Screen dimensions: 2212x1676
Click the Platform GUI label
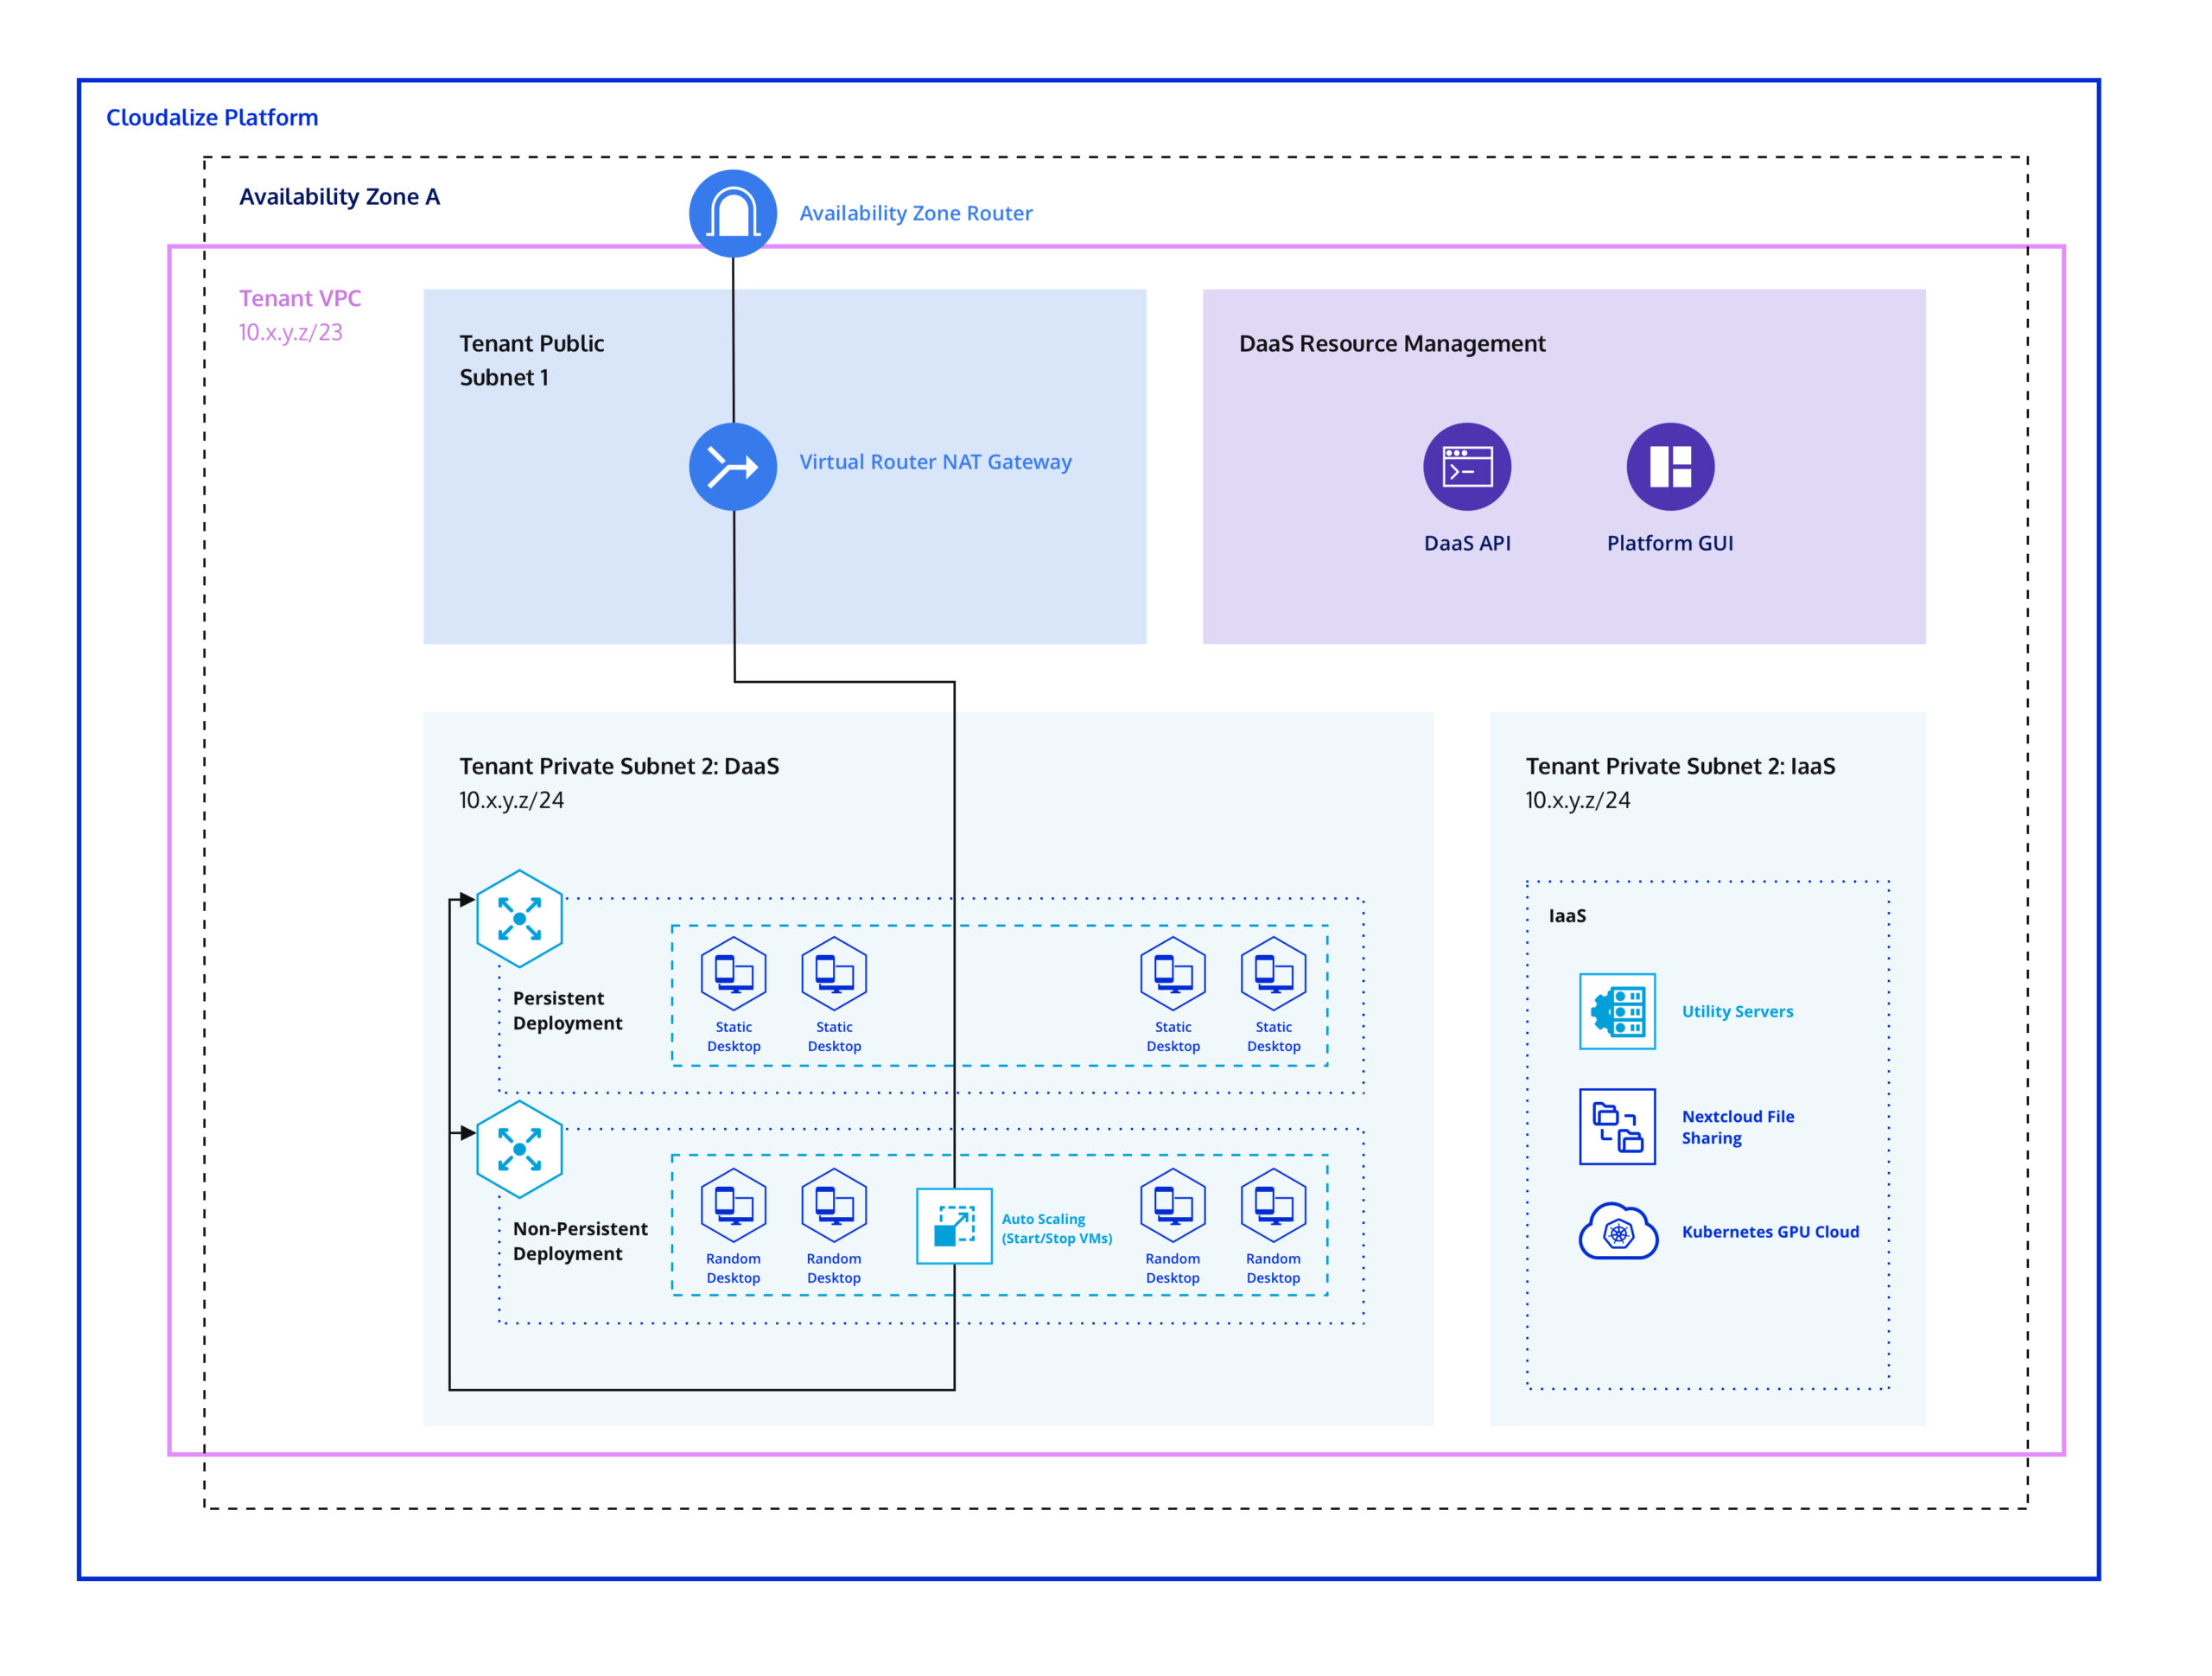(x=1670, y=544)
